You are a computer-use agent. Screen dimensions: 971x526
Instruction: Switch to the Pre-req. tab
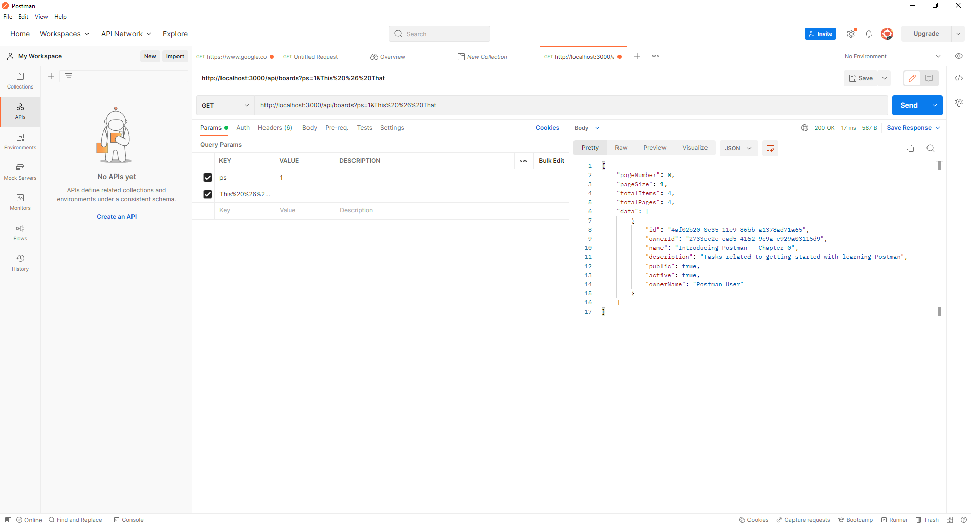337,128
